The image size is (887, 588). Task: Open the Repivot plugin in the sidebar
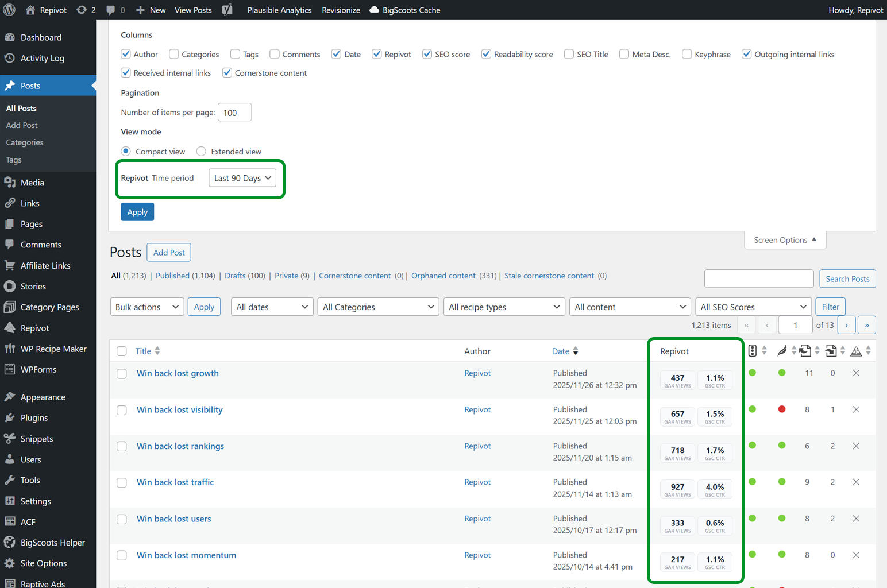click(x=35, y=327)
